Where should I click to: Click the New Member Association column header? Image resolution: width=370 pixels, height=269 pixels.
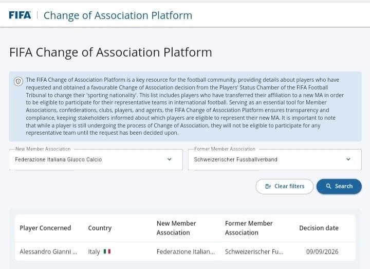tap(176, 228)
